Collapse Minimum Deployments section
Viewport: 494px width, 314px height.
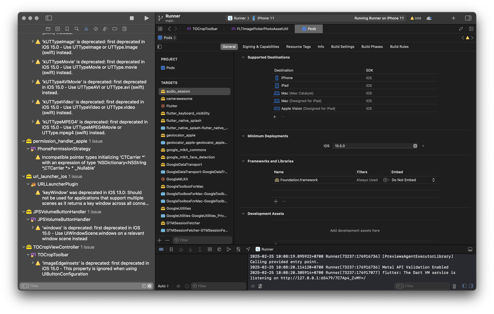(x=243, y=136)
